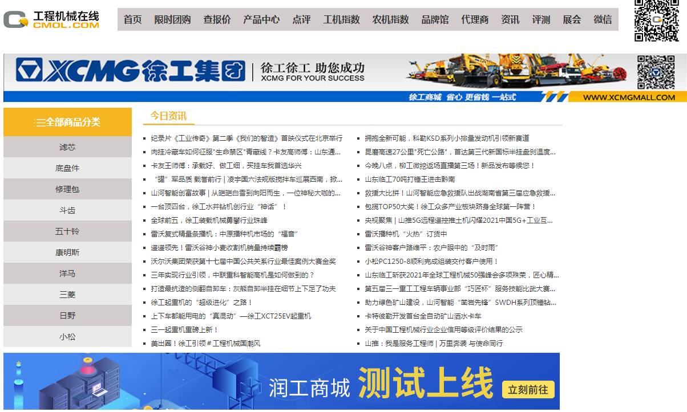Open article 沃尔沃集团荣获第十七届中国公共关系
This screenshot has height=412, width=687.
244,262
